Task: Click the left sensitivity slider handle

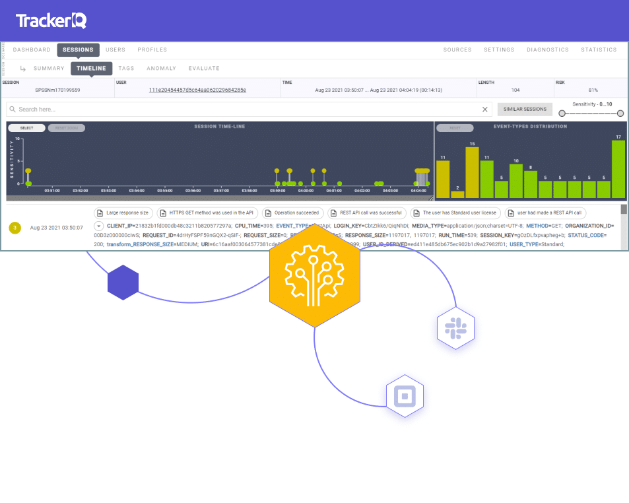Action: (x=562, y=114)
